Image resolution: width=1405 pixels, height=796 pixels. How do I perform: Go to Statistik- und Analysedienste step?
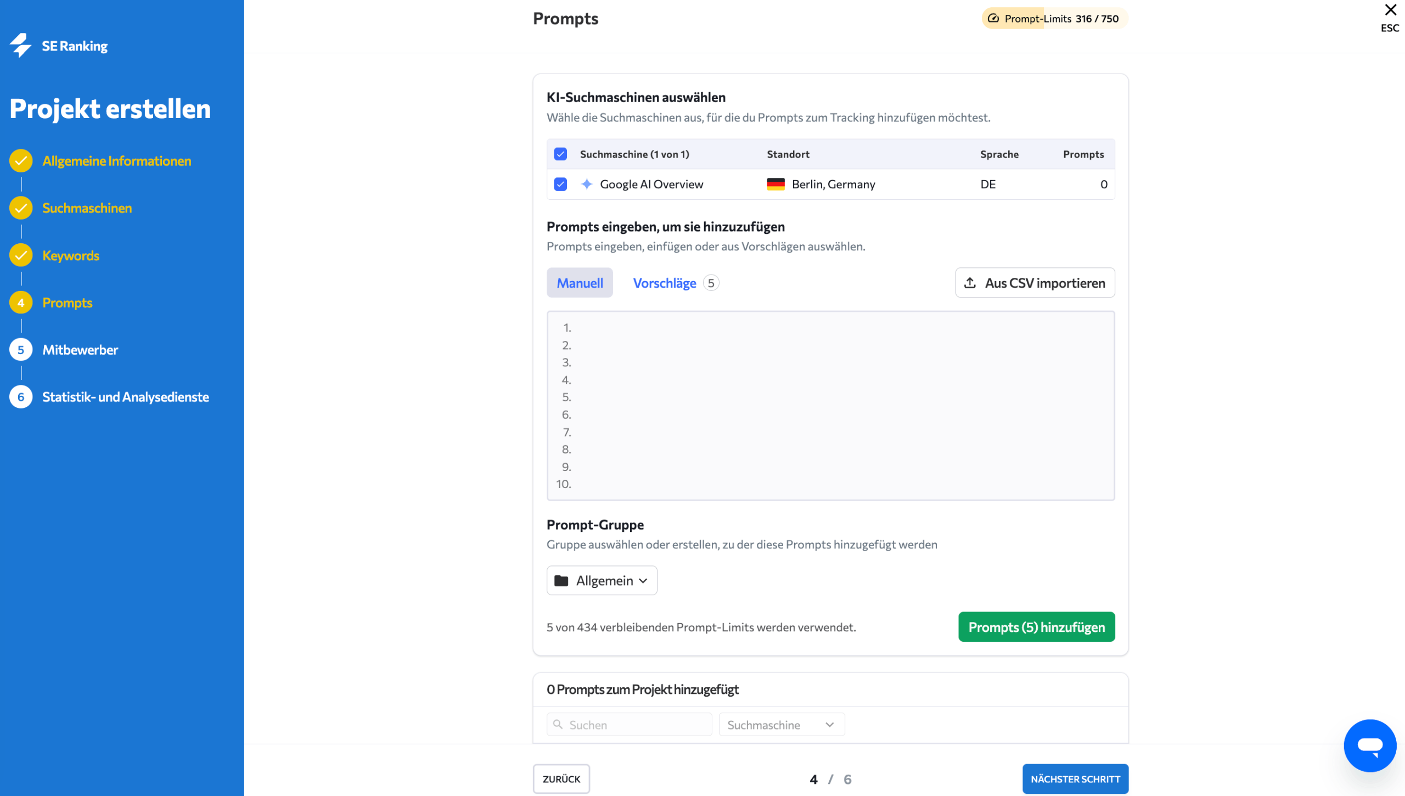point(126,397)
